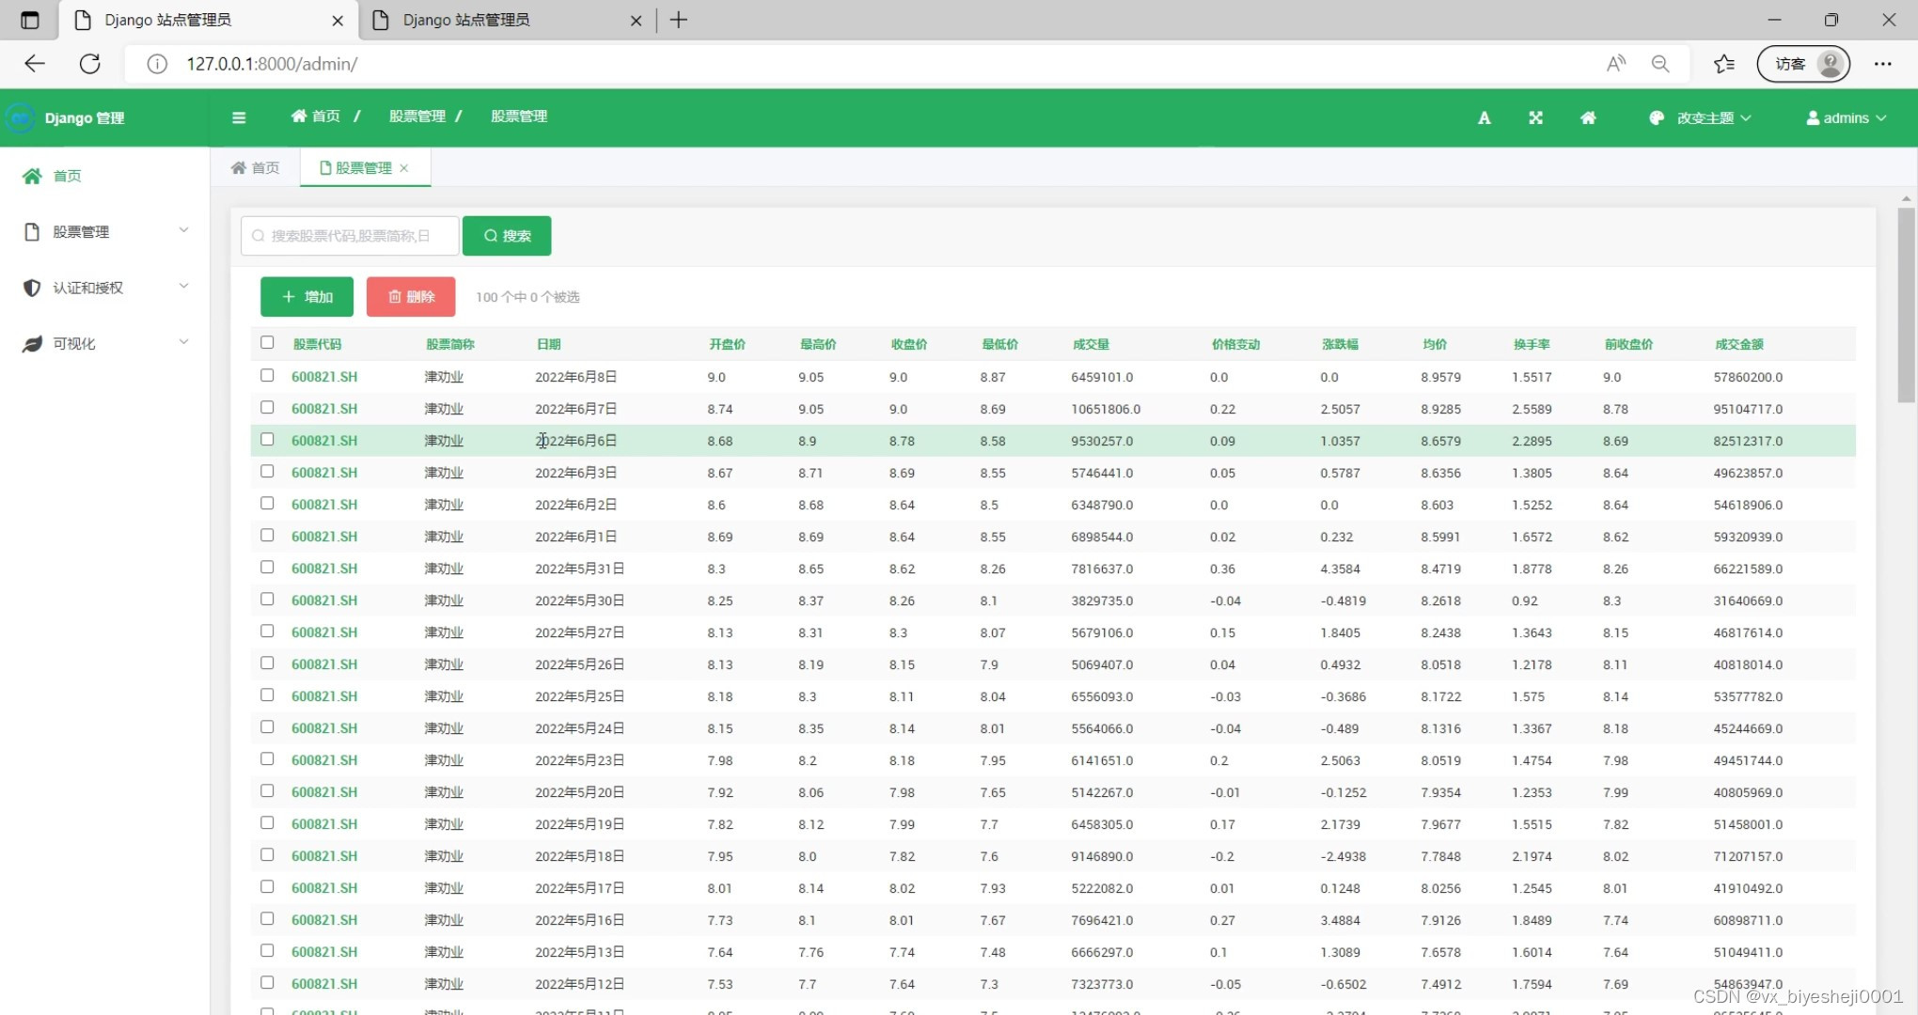Click first 股票管理 breadcrumb item
Image resolution: width=1918 pixels, height=1015 pixels.
point(417,117)
